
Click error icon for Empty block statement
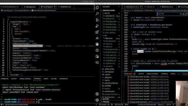[128, 102]
